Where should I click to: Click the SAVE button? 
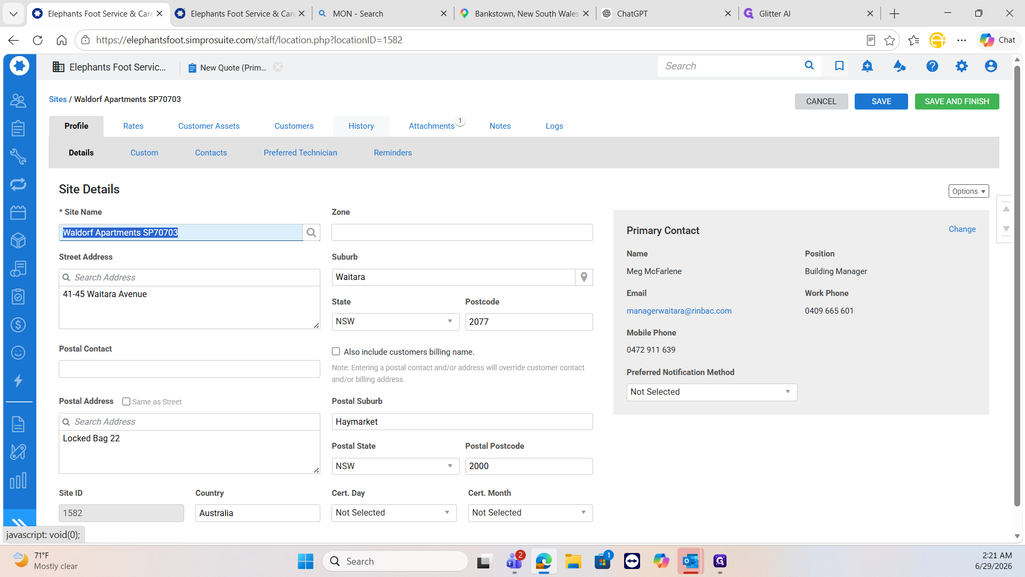click(881, 102)
